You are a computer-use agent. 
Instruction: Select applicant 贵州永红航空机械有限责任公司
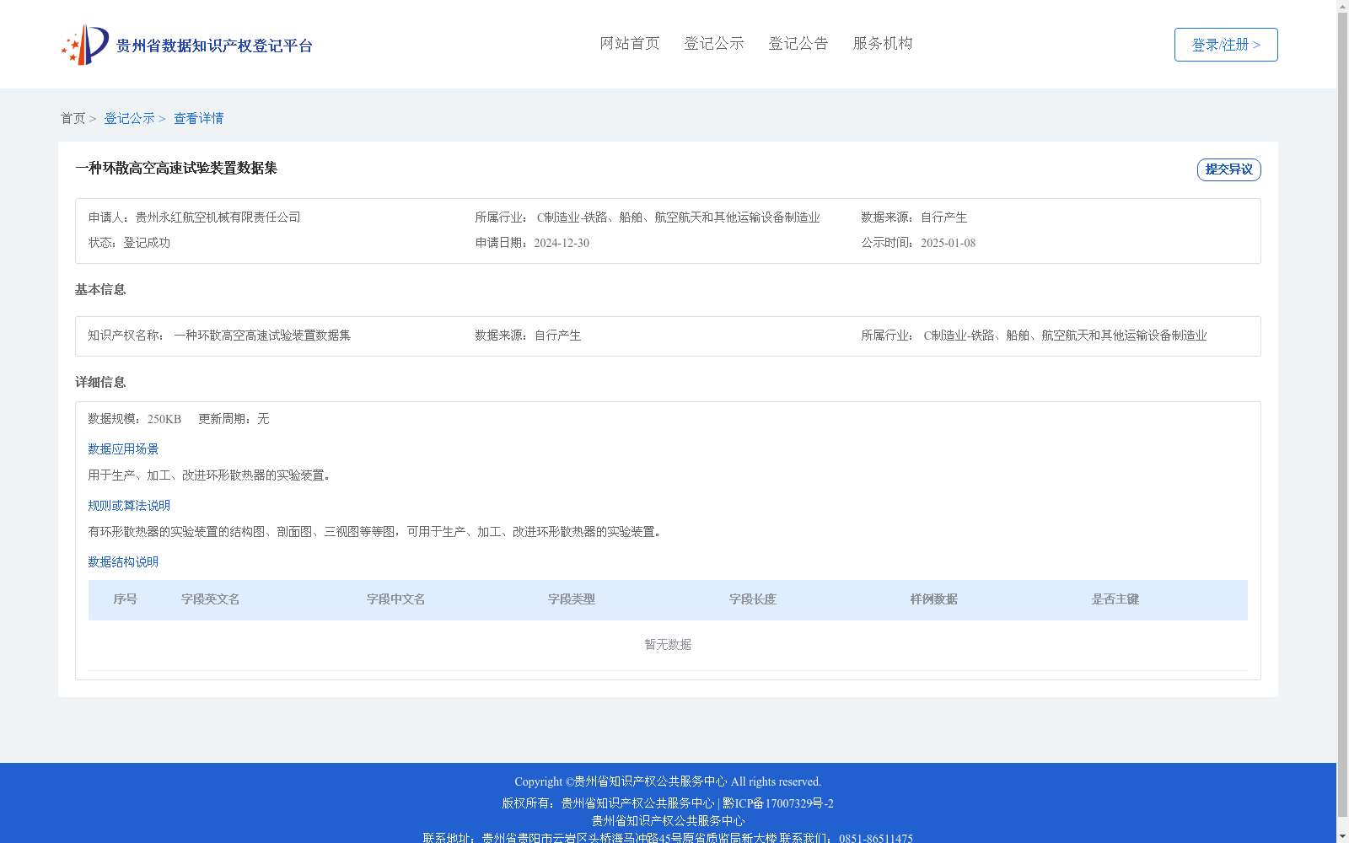218,217
